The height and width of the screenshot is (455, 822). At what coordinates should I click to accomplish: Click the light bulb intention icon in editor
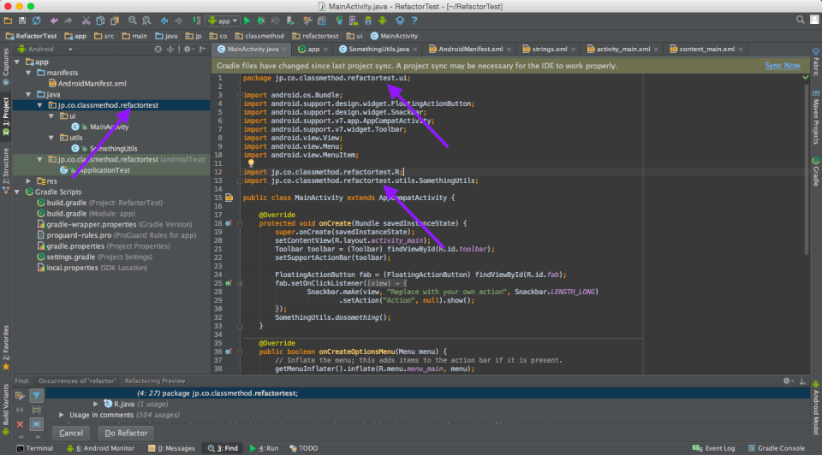click(x=251, y=162)
